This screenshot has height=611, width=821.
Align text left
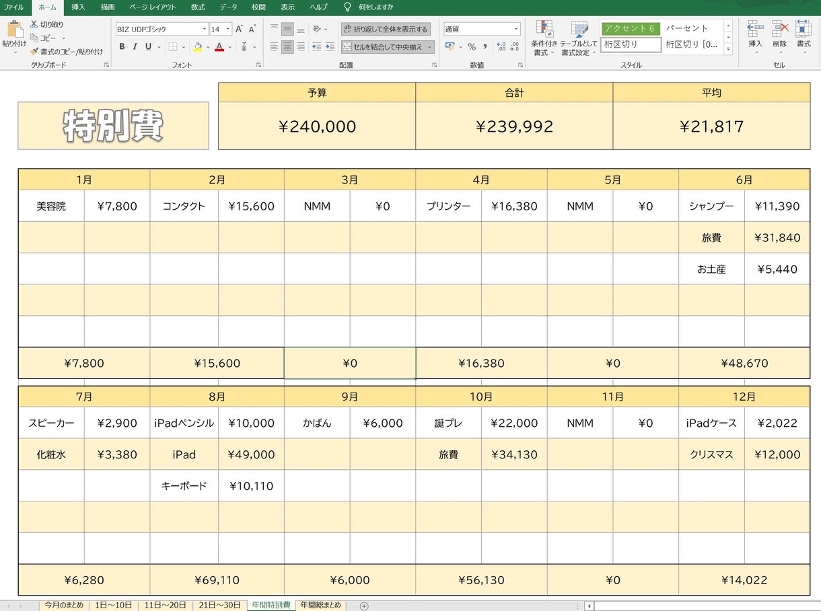click(274, 46)
